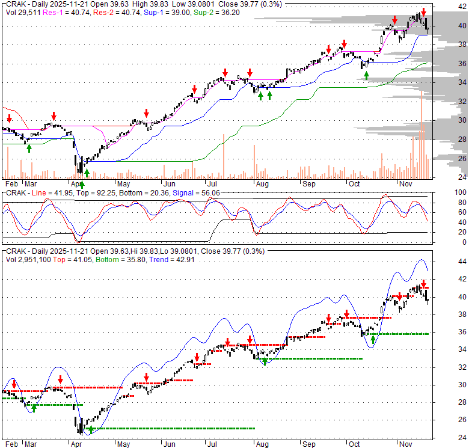This screenshot has width=469, height=448.
Task: Click Close 39.77 (0.3%) in top chart header
Action: tap(250, 4)
